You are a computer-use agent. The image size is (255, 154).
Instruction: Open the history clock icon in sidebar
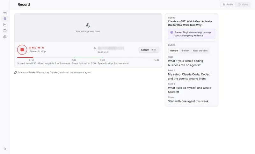point(5,31)
